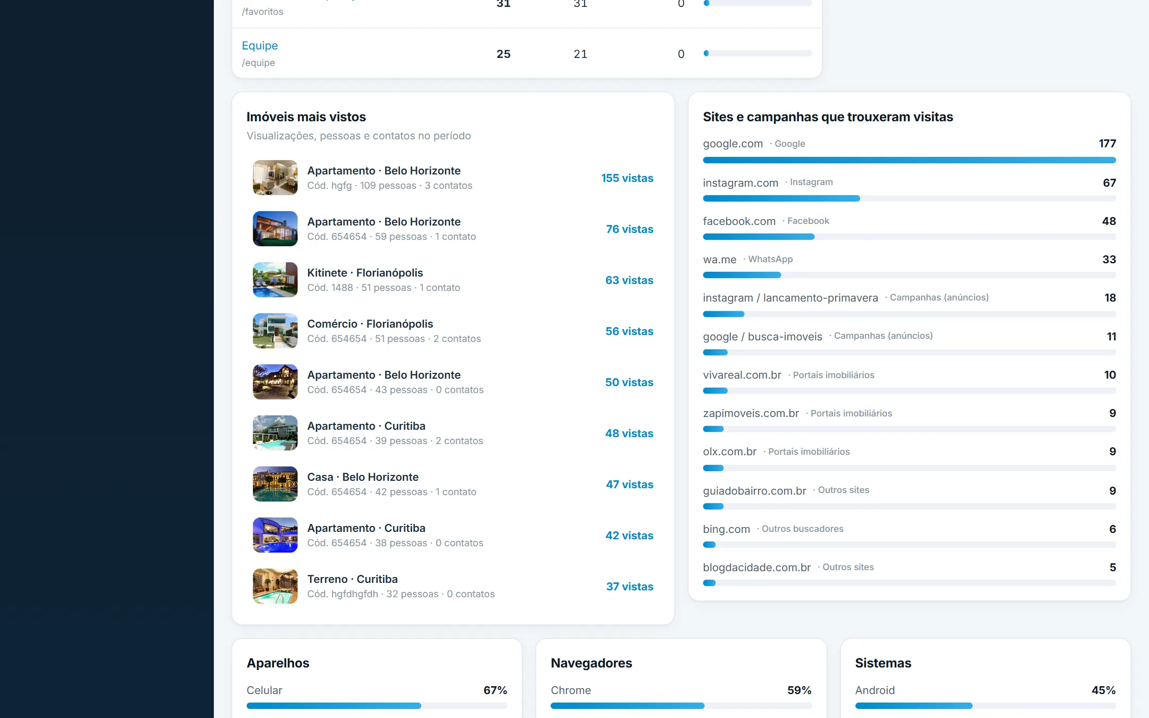Click the vivareal.com.br source

909,382
